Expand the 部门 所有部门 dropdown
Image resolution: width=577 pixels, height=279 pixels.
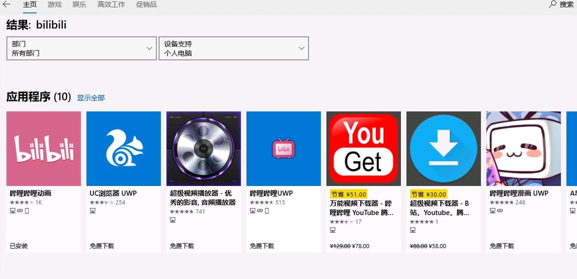pyautogui.click(x=81, y=48)
